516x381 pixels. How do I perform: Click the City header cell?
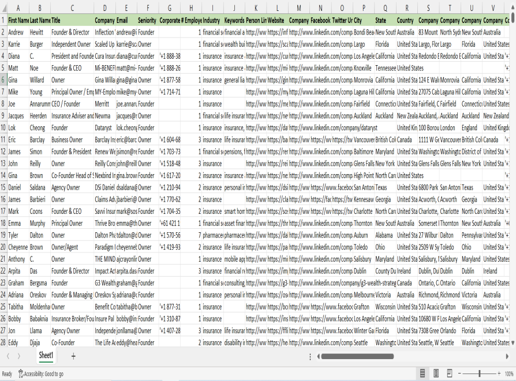(364, 20)
